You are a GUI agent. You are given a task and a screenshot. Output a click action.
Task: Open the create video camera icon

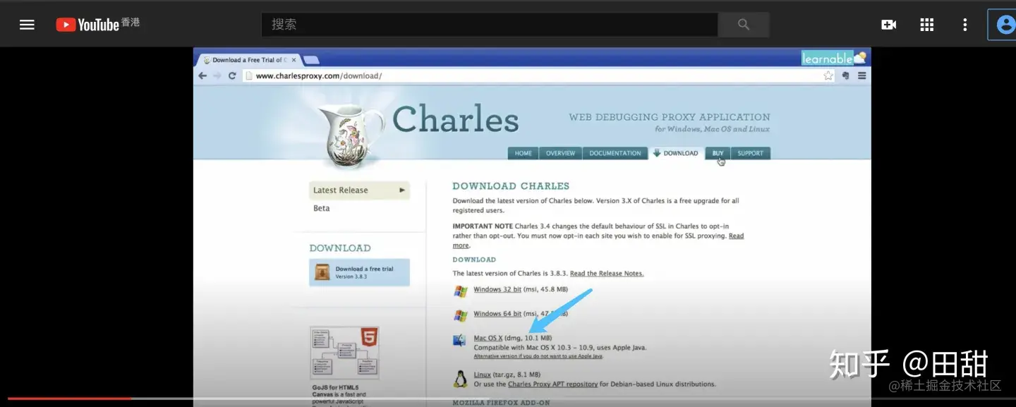pyautogui.click(x=889, y=25)
